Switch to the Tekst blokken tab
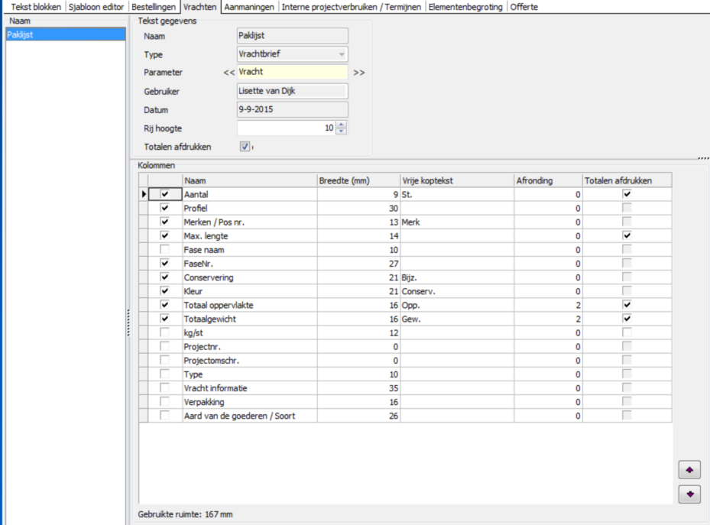 36,7
